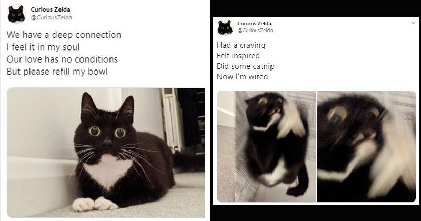Open the right tweet's chevron options menu
Image resolution: width=421 pixels, height=221 pixels.
tap(413, 23)
